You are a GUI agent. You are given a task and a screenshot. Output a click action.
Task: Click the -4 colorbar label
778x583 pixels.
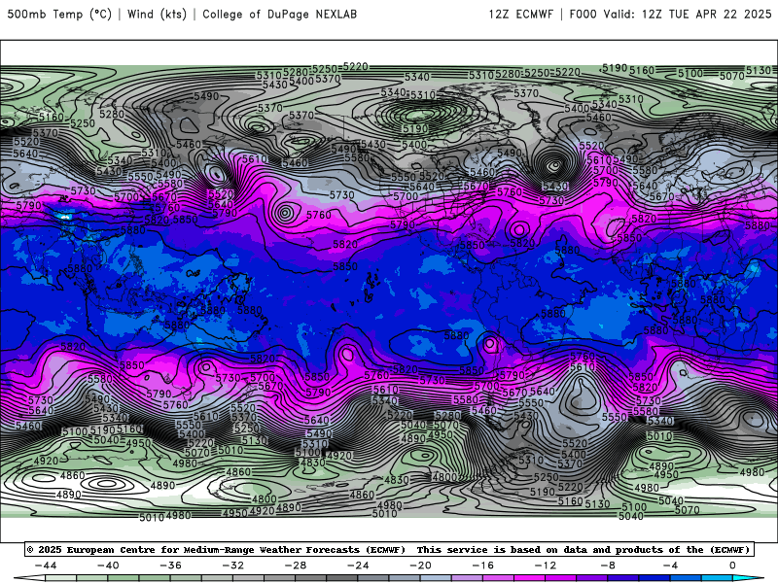coord(670,566)
